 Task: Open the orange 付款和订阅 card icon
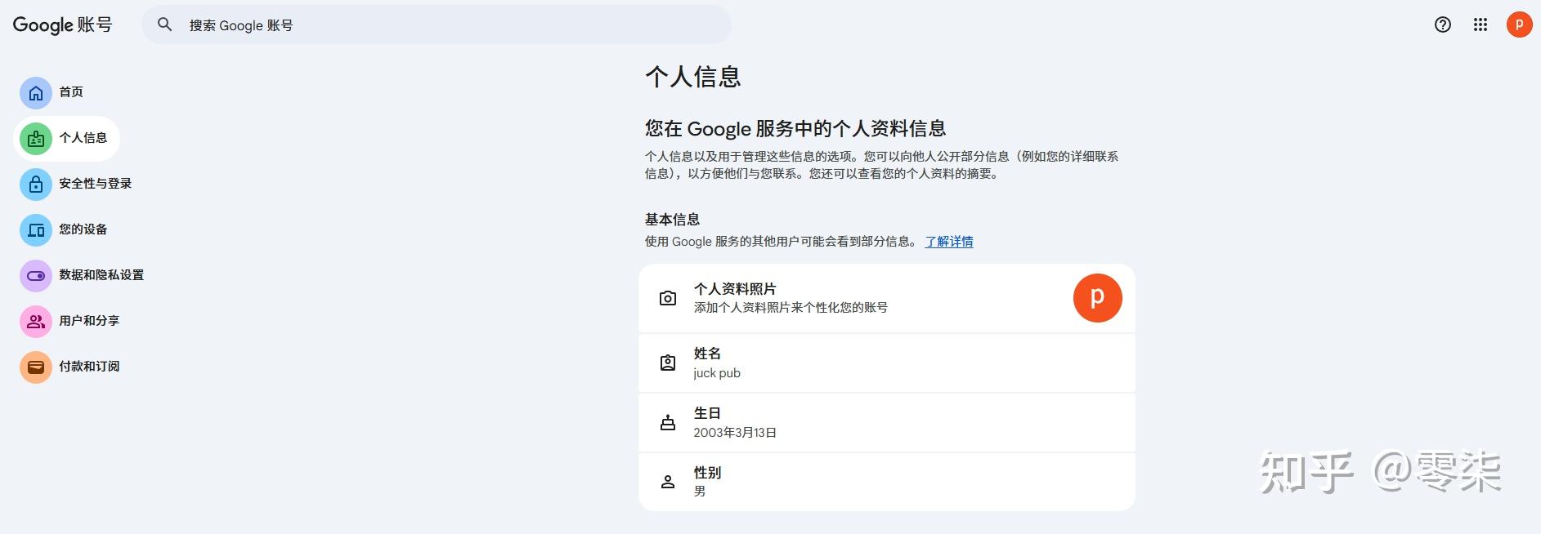coord(36,367)
